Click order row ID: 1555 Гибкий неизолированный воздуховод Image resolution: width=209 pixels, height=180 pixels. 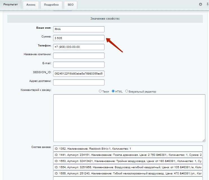(128, 174)
